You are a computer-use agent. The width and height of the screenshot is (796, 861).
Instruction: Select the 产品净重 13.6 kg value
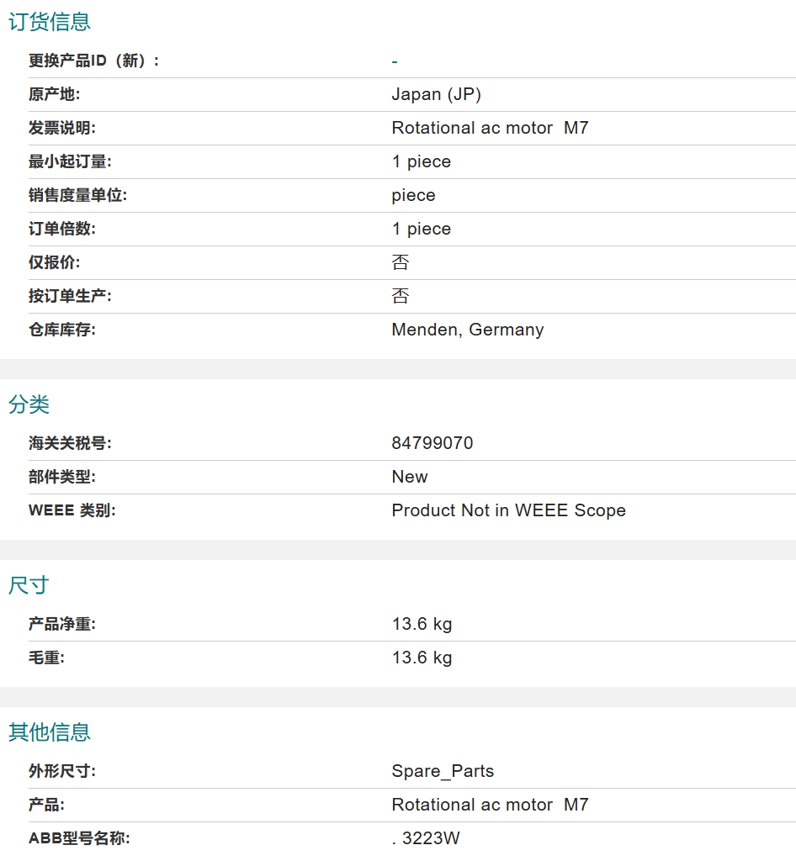point(422,625)
